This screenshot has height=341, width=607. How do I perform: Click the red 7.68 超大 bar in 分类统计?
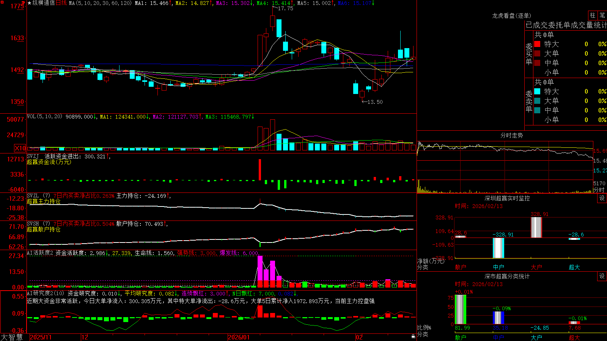point(574,323)
